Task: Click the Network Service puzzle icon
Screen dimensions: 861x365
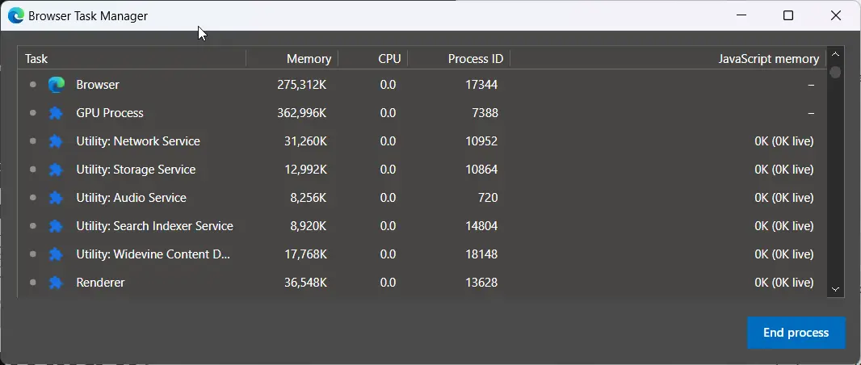Action: [x=56, y=141]
